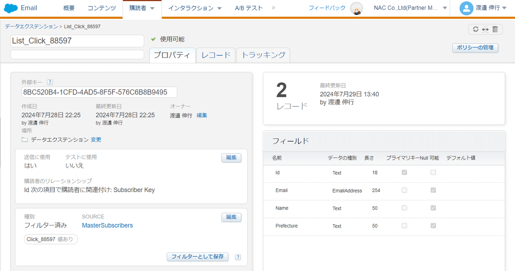Click the Einstein avatar icon
The height and width of the screenshot is (271, 515).
tap(356, 8)
